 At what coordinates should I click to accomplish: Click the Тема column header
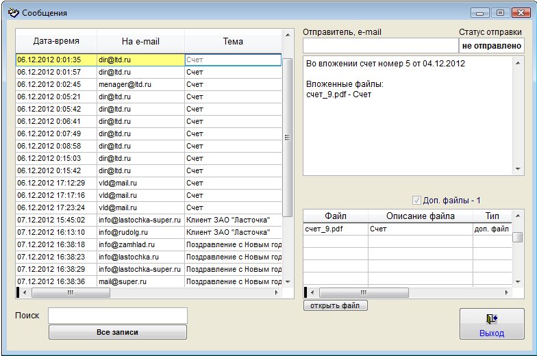click(233, 42)
